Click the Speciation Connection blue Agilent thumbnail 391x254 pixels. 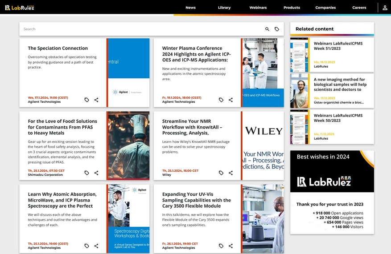[x=129, y=73]
